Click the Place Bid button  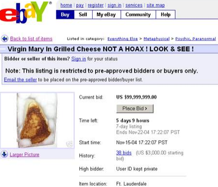(x=135, y=109)
